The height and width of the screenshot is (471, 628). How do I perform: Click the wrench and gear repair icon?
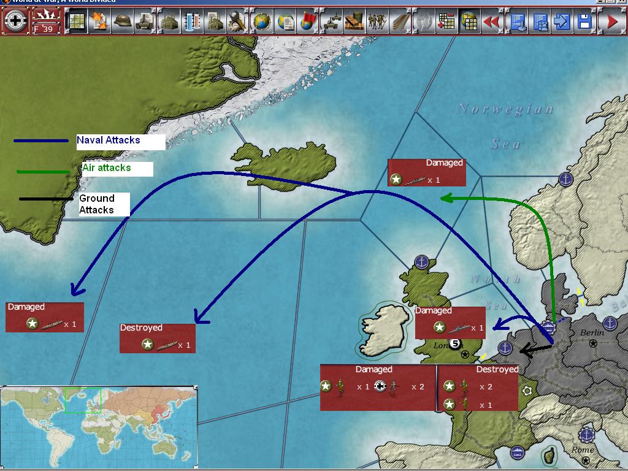point(238,21)
